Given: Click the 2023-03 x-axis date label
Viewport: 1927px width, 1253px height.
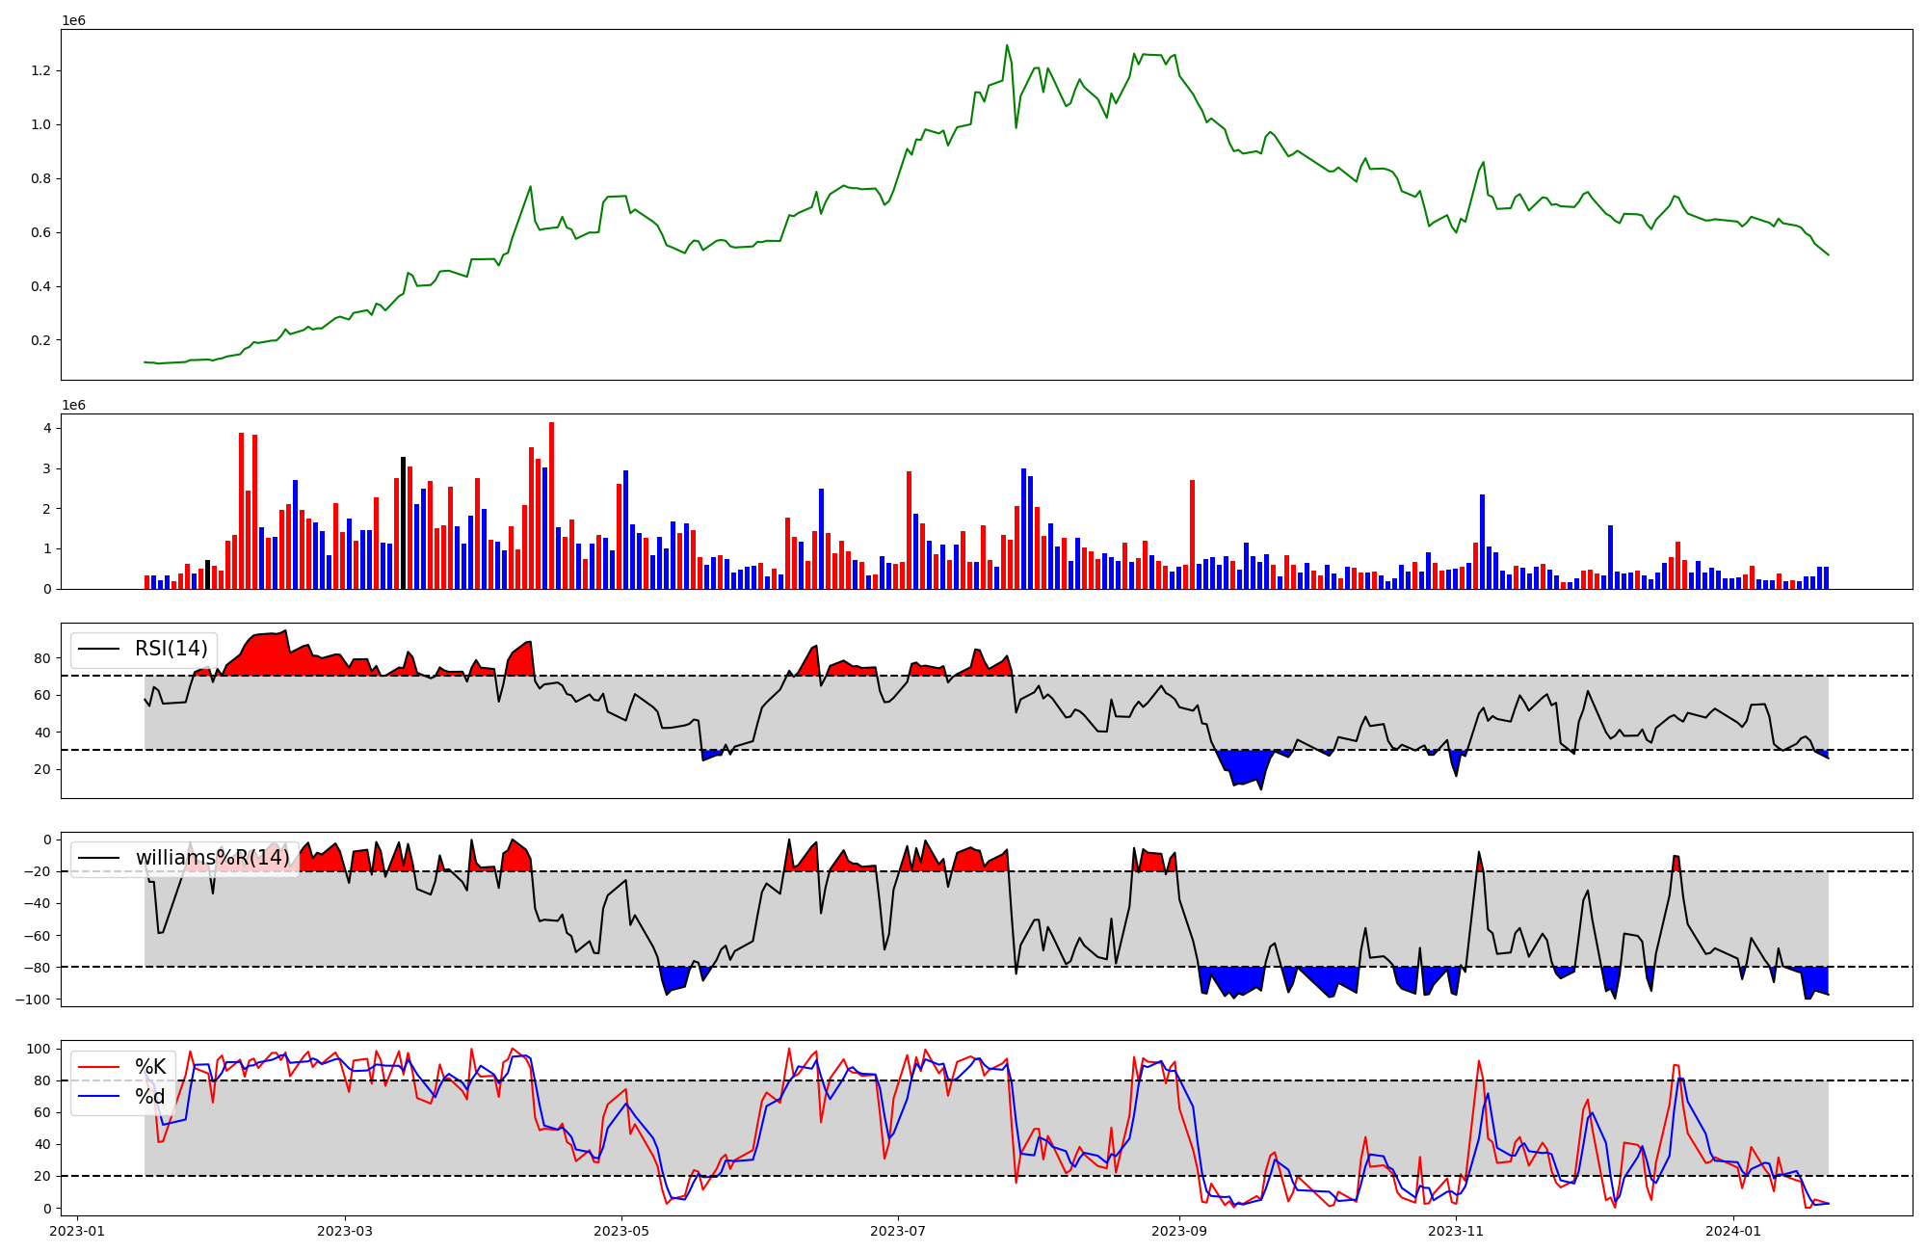Looking at the screenshot, I should pyautogui.click(x=344, y=1231).
